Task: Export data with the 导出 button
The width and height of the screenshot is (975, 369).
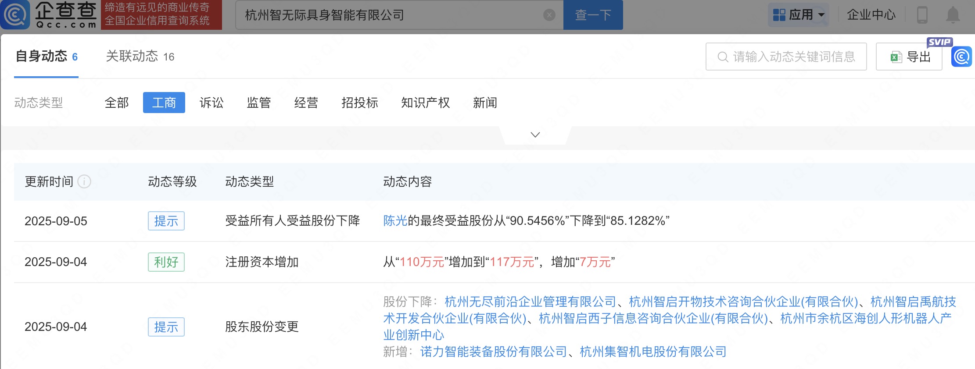Action: click(909, 57)
